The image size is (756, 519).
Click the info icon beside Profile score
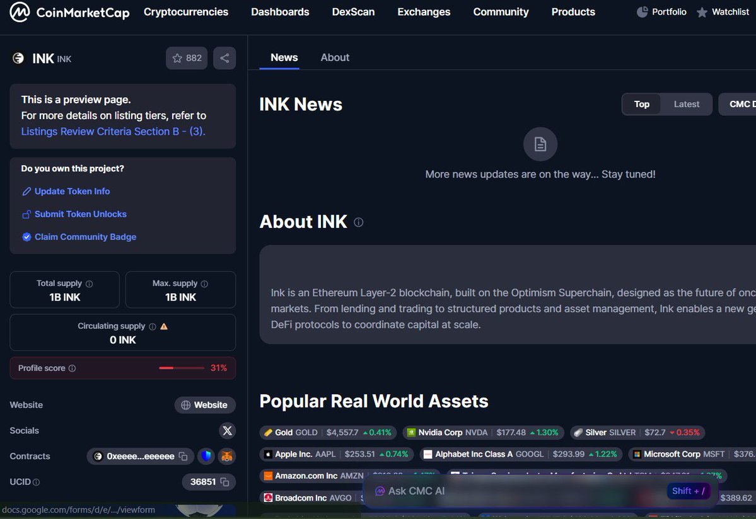pos(73,368)
